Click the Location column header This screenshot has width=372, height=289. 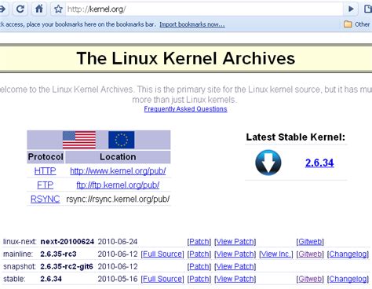point(118,157)
